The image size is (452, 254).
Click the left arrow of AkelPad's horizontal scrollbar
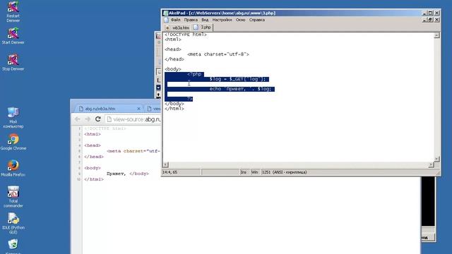165,164
